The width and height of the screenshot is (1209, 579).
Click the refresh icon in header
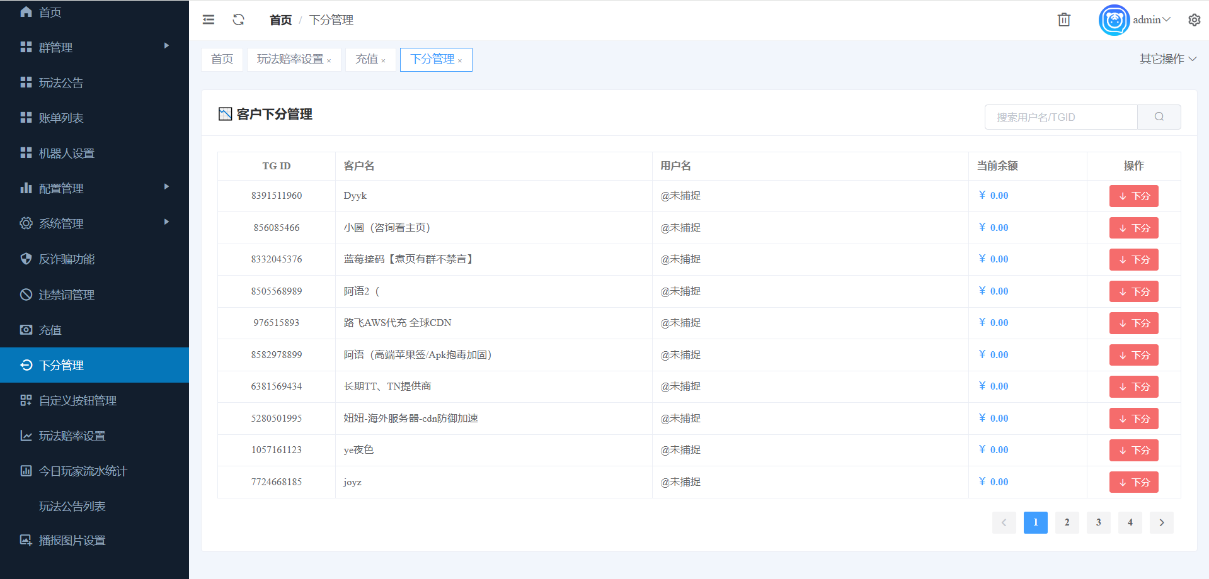[238, 20]
